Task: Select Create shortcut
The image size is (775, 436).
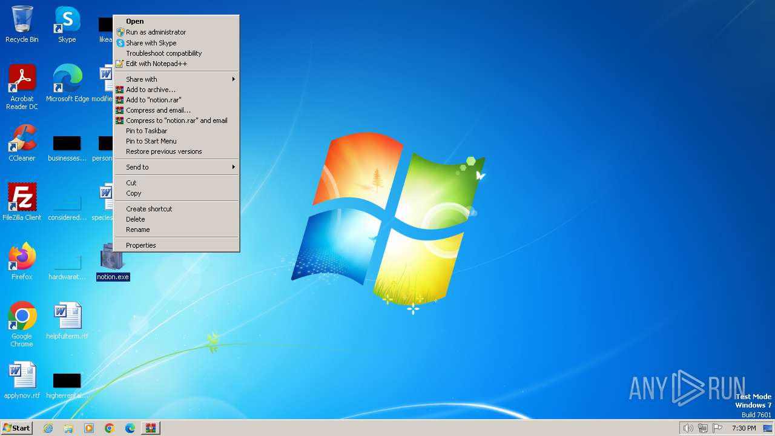Action: 176,209
